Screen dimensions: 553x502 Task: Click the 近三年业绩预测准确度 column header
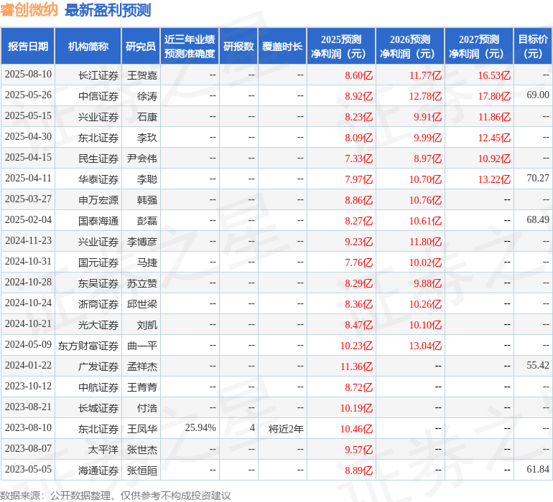[x=190, y=47]
